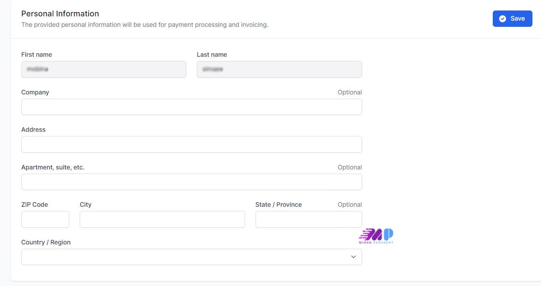Select the Address input field
The width and height of the screenshot is (541, 286).
[x=191, y=144]
